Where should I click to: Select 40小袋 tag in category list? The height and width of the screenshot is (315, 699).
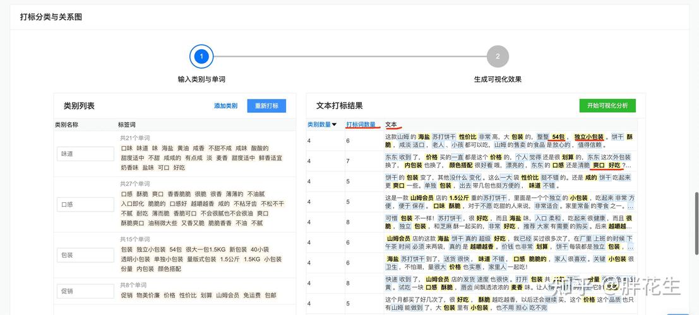tap(260, 249)
